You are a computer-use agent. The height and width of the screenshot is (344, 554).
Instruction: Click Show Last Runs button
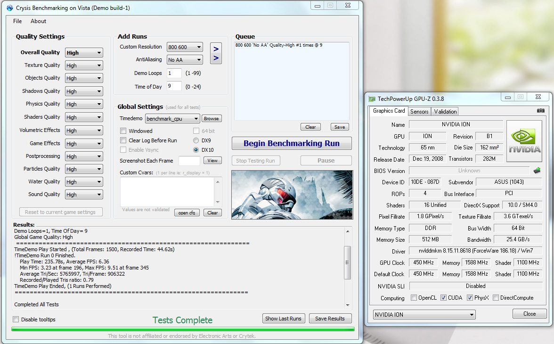(284, 318)
